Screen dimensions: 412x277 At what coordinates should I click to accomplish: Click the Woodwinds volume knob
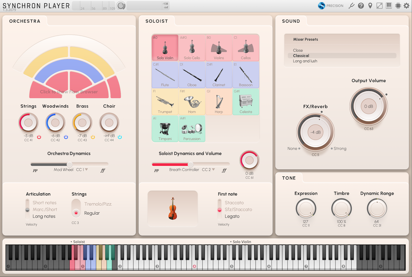click(55, 123)
